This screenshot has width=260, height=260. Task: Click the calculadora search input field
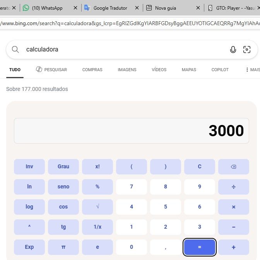pos(124,50)
